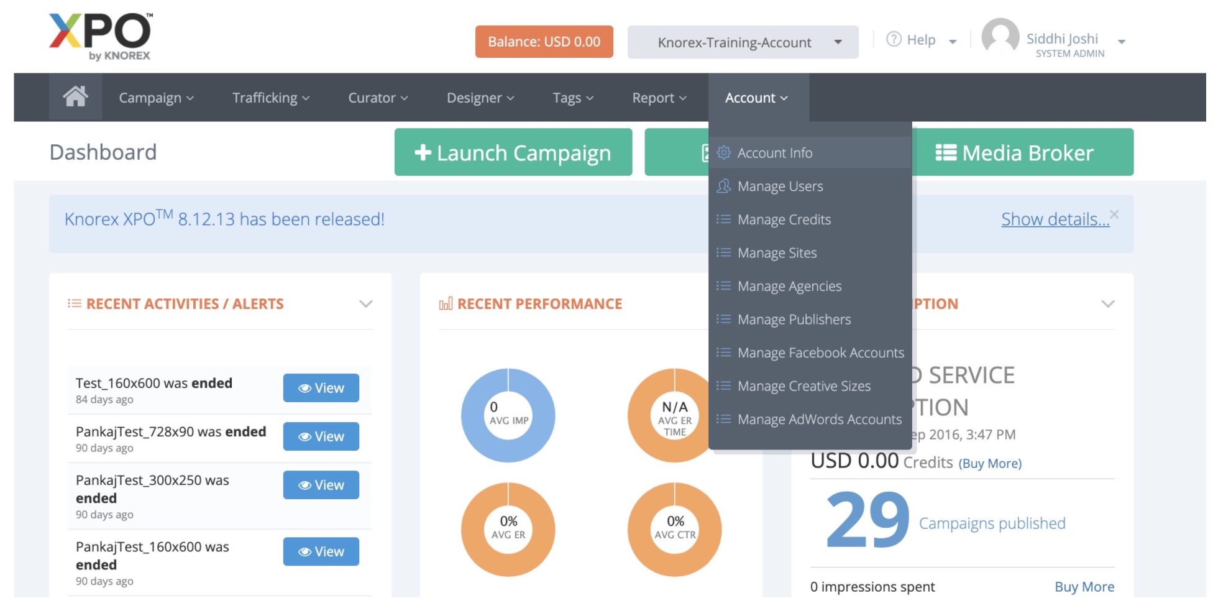The width and height of the screenshot is (1213, 603).
Task: Open the Show details... link
Action: 1055,219
